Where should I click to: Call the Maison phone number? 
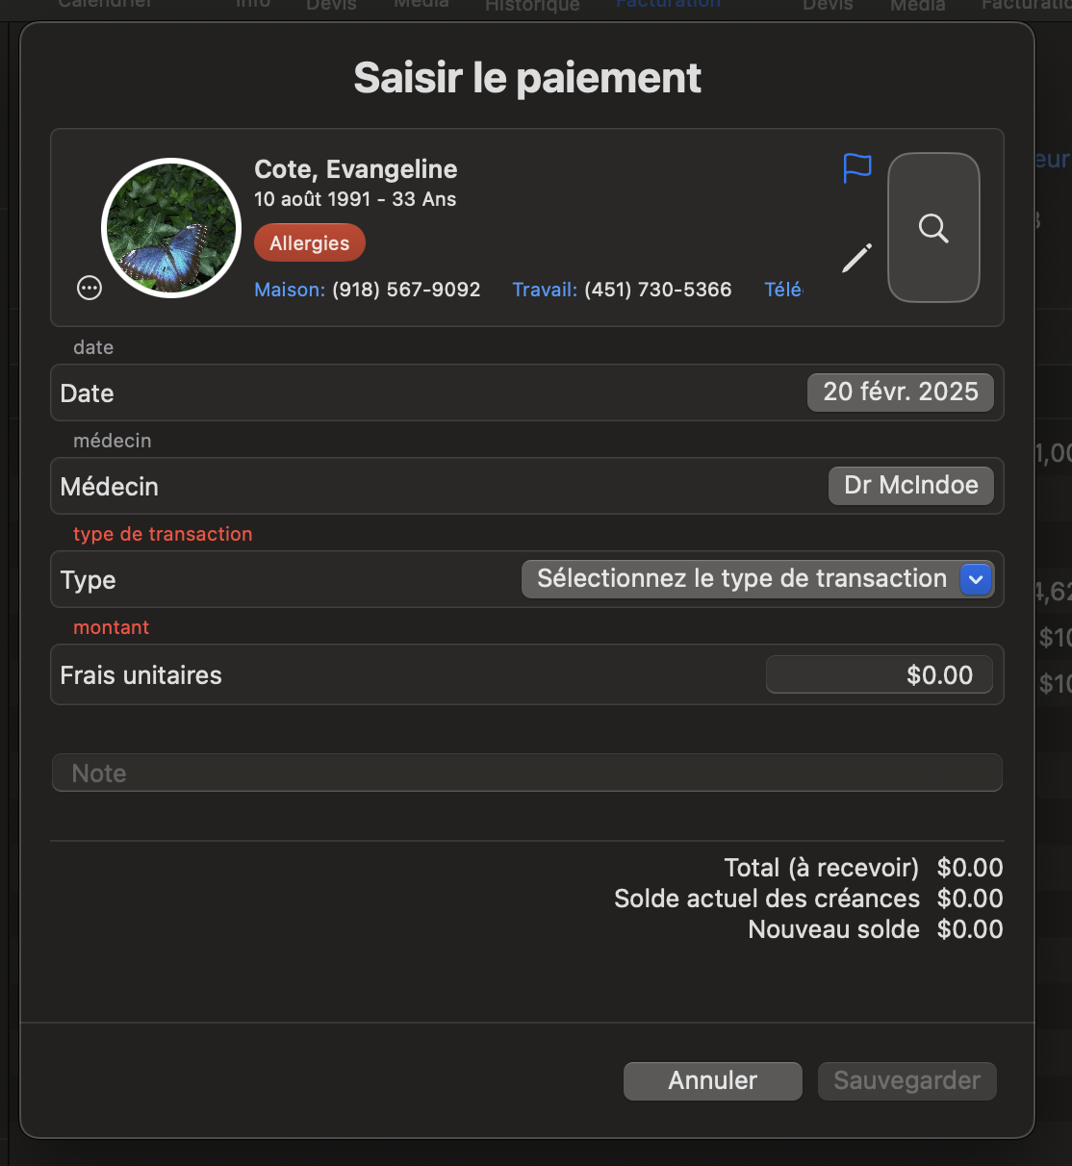click(368, 290)
